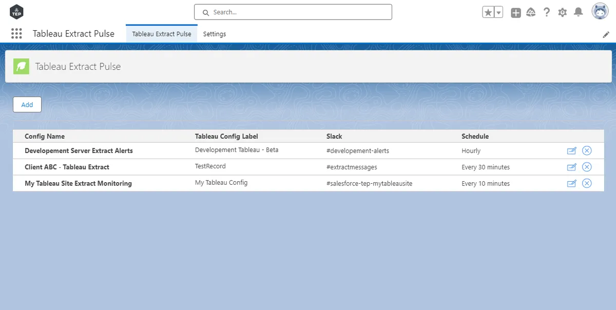
Task: Delete Client ABC - Tableau Extract config
Action: [x=587, y=167]
